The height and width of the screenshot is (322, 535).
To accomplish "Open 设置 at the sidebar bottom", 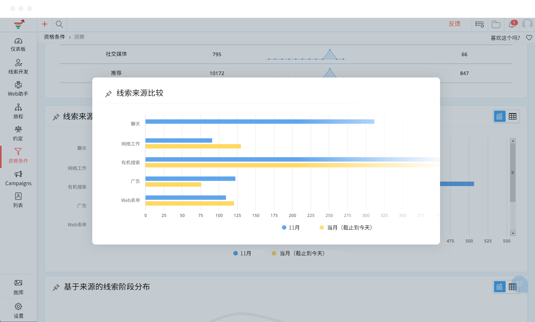I will point(18,309).
